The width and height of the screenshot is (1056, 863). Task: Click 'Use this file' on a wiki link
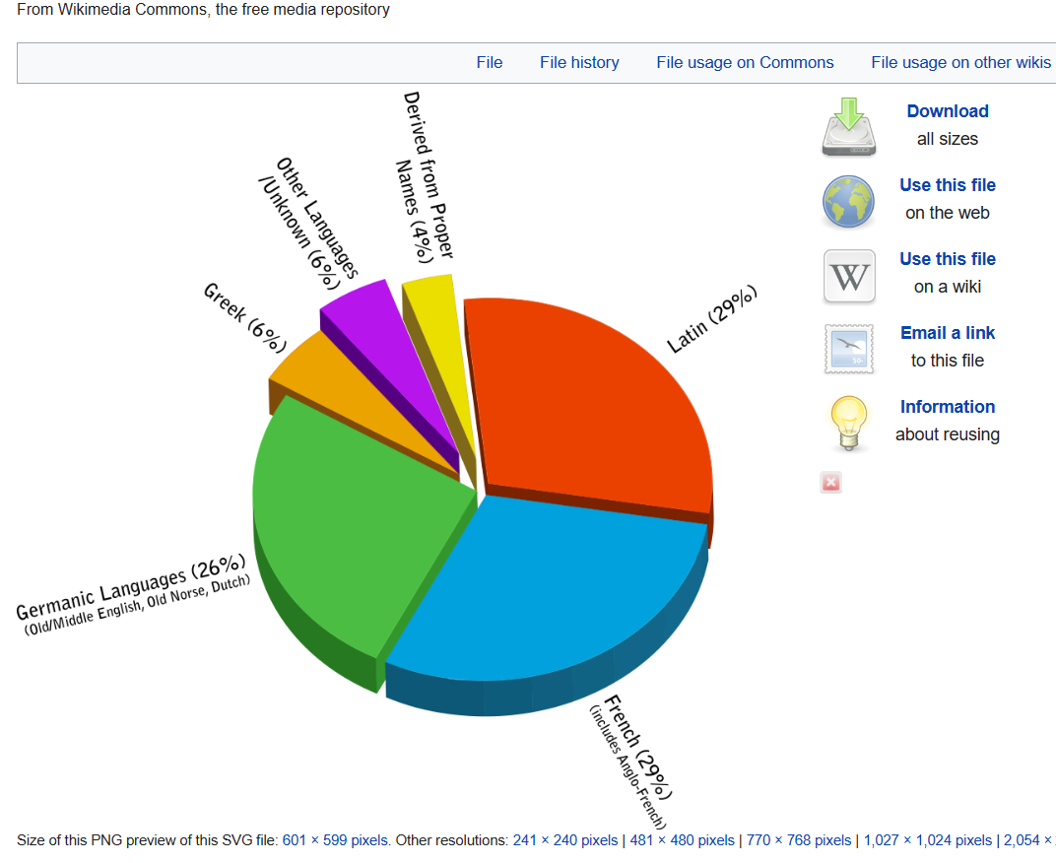[947, 260]
